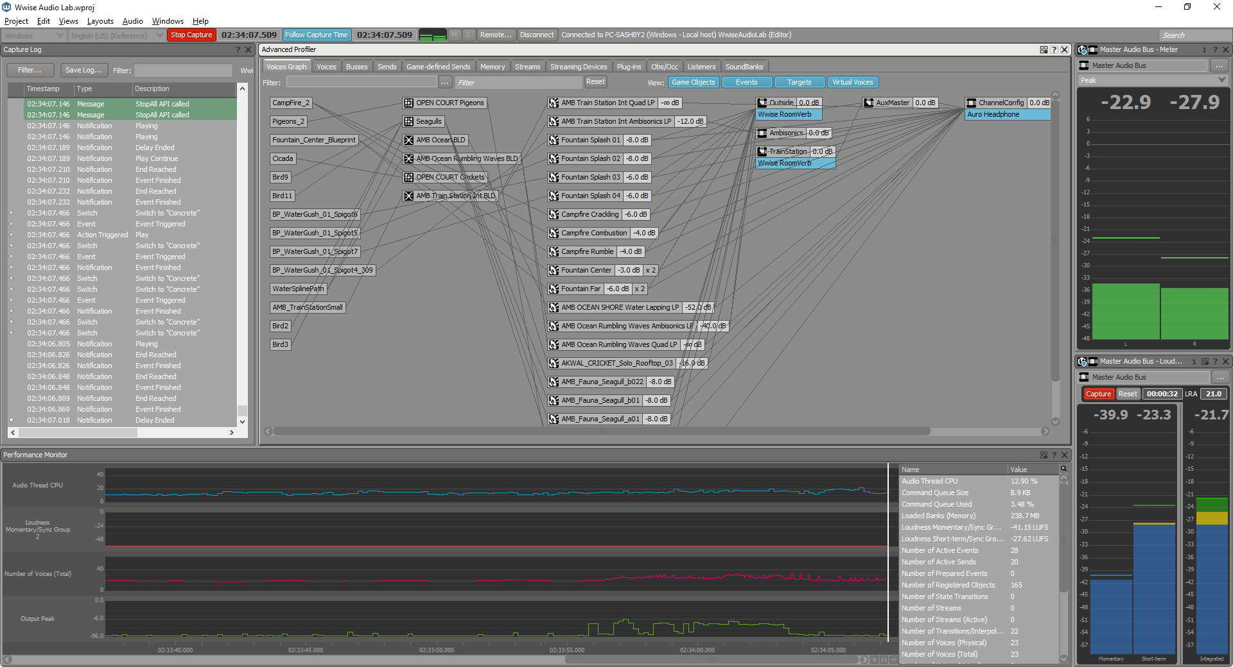Screen dimensions: 1233x667
Task: Click the Search field in toolbar
Action: pyautogui.click(x=1194, y=35)
